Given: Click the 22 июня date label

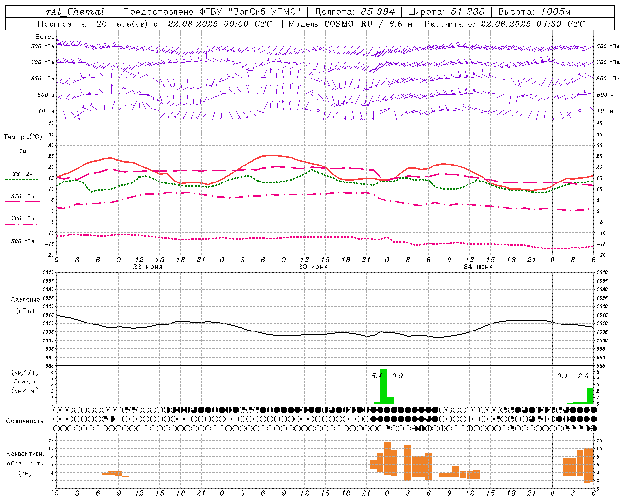Looking at the screenshot, I should (148, 267).
